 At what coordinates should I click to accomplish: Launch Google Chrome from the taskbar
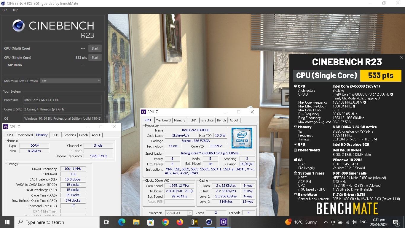[165, 222]
